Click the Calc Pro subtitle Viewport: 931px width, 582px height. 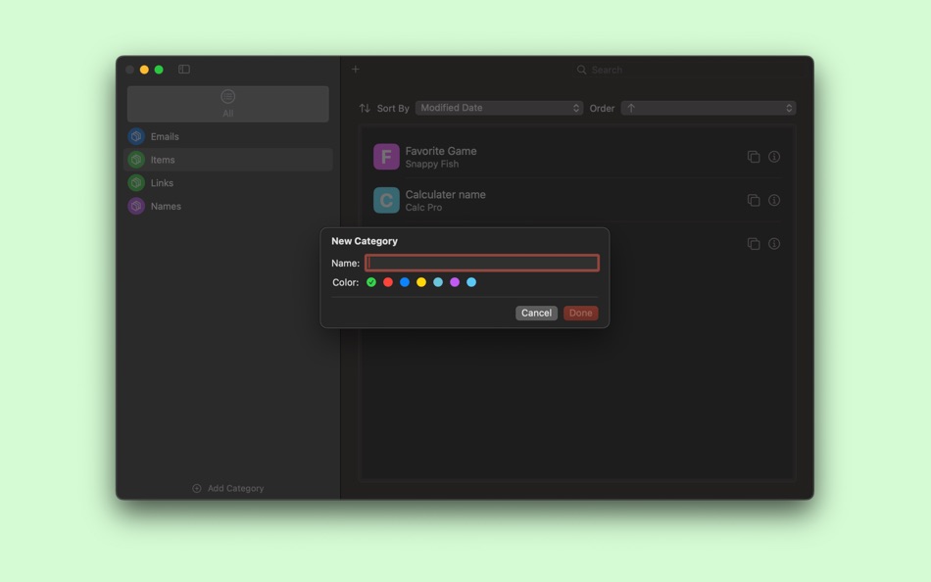coord(423,208)
